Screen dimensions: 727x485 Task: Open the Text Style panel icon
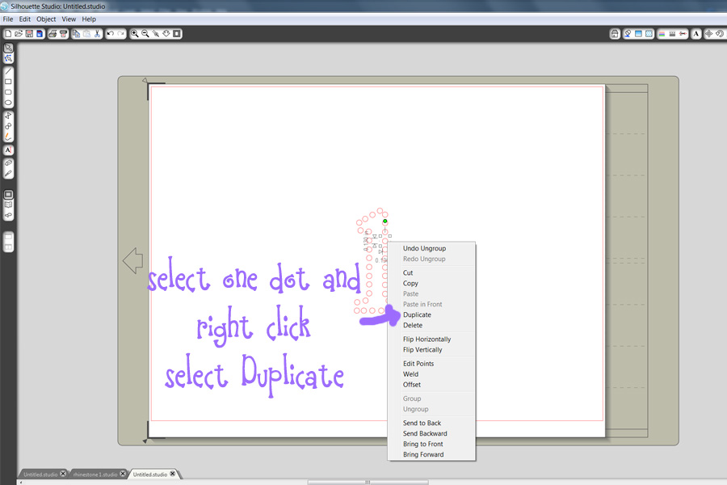[696, 34]
